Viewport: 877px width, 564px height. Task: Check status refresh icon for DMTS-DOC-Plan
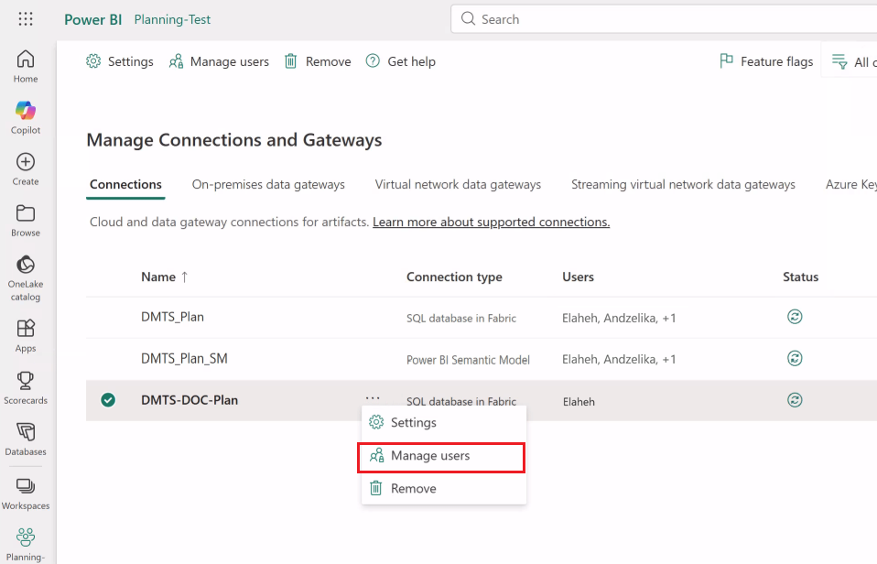pos(795,399)
